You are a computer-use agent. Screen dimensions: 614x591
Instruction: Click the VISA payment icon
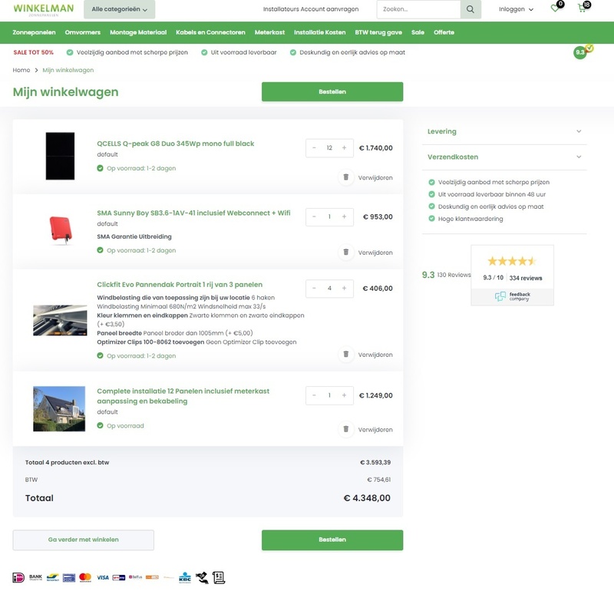(x=103, y=577)
